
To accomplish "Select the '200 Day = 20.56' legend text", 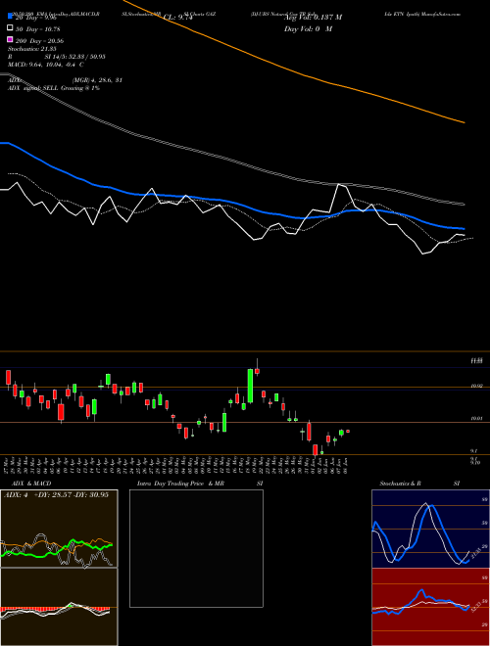I will pos(39,41).
